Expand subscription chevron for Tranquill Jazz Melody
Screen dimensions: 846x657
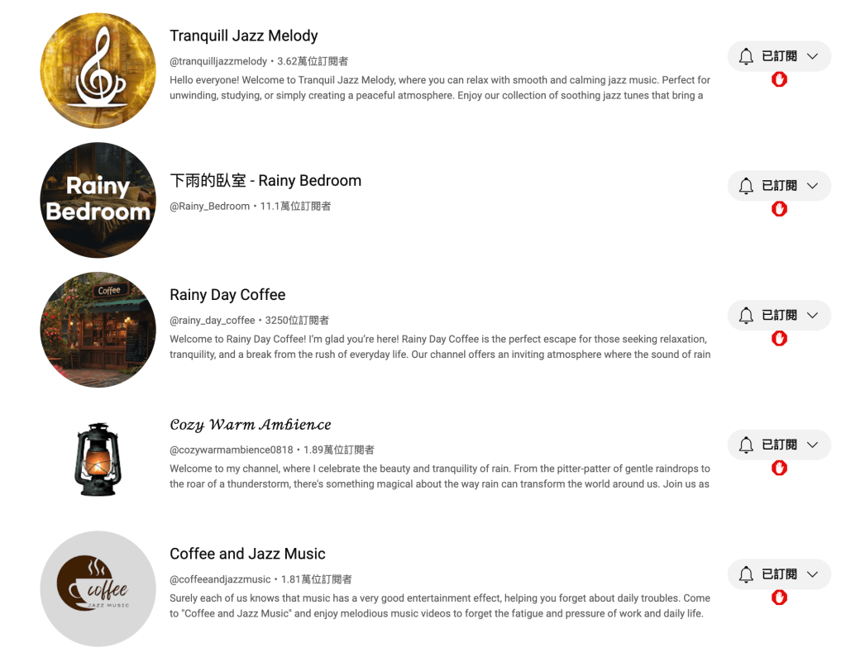[813, 56]
